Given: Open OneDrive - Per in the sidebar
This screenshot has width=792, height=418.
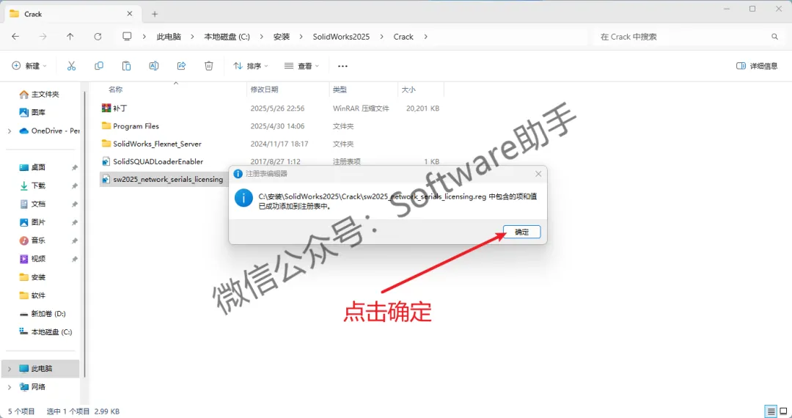Looking at the screenshot, I should 48,131.
